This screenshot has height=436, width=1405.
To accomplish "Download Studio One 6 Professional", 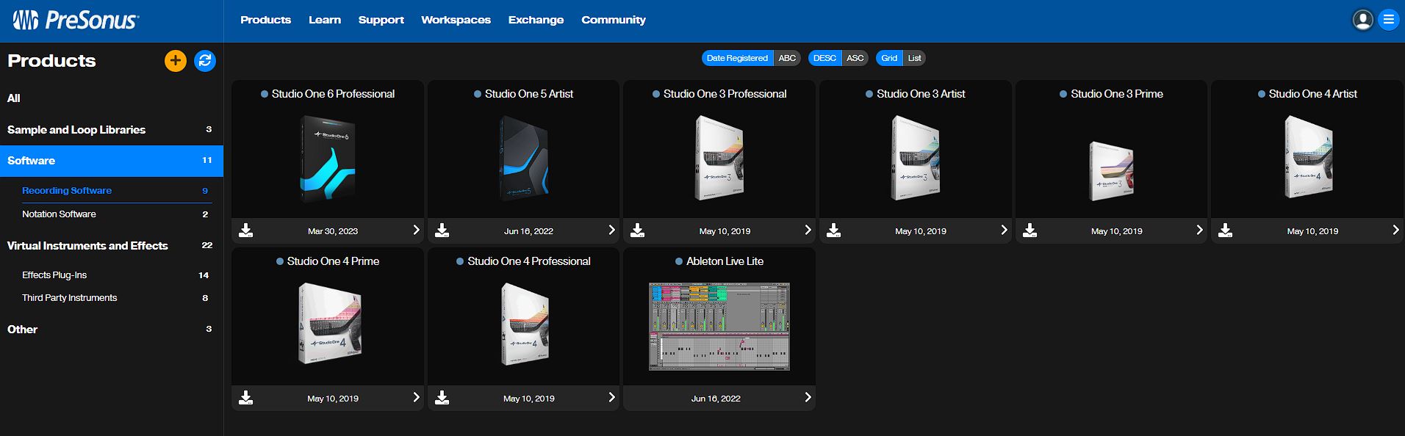I will 246,230.
